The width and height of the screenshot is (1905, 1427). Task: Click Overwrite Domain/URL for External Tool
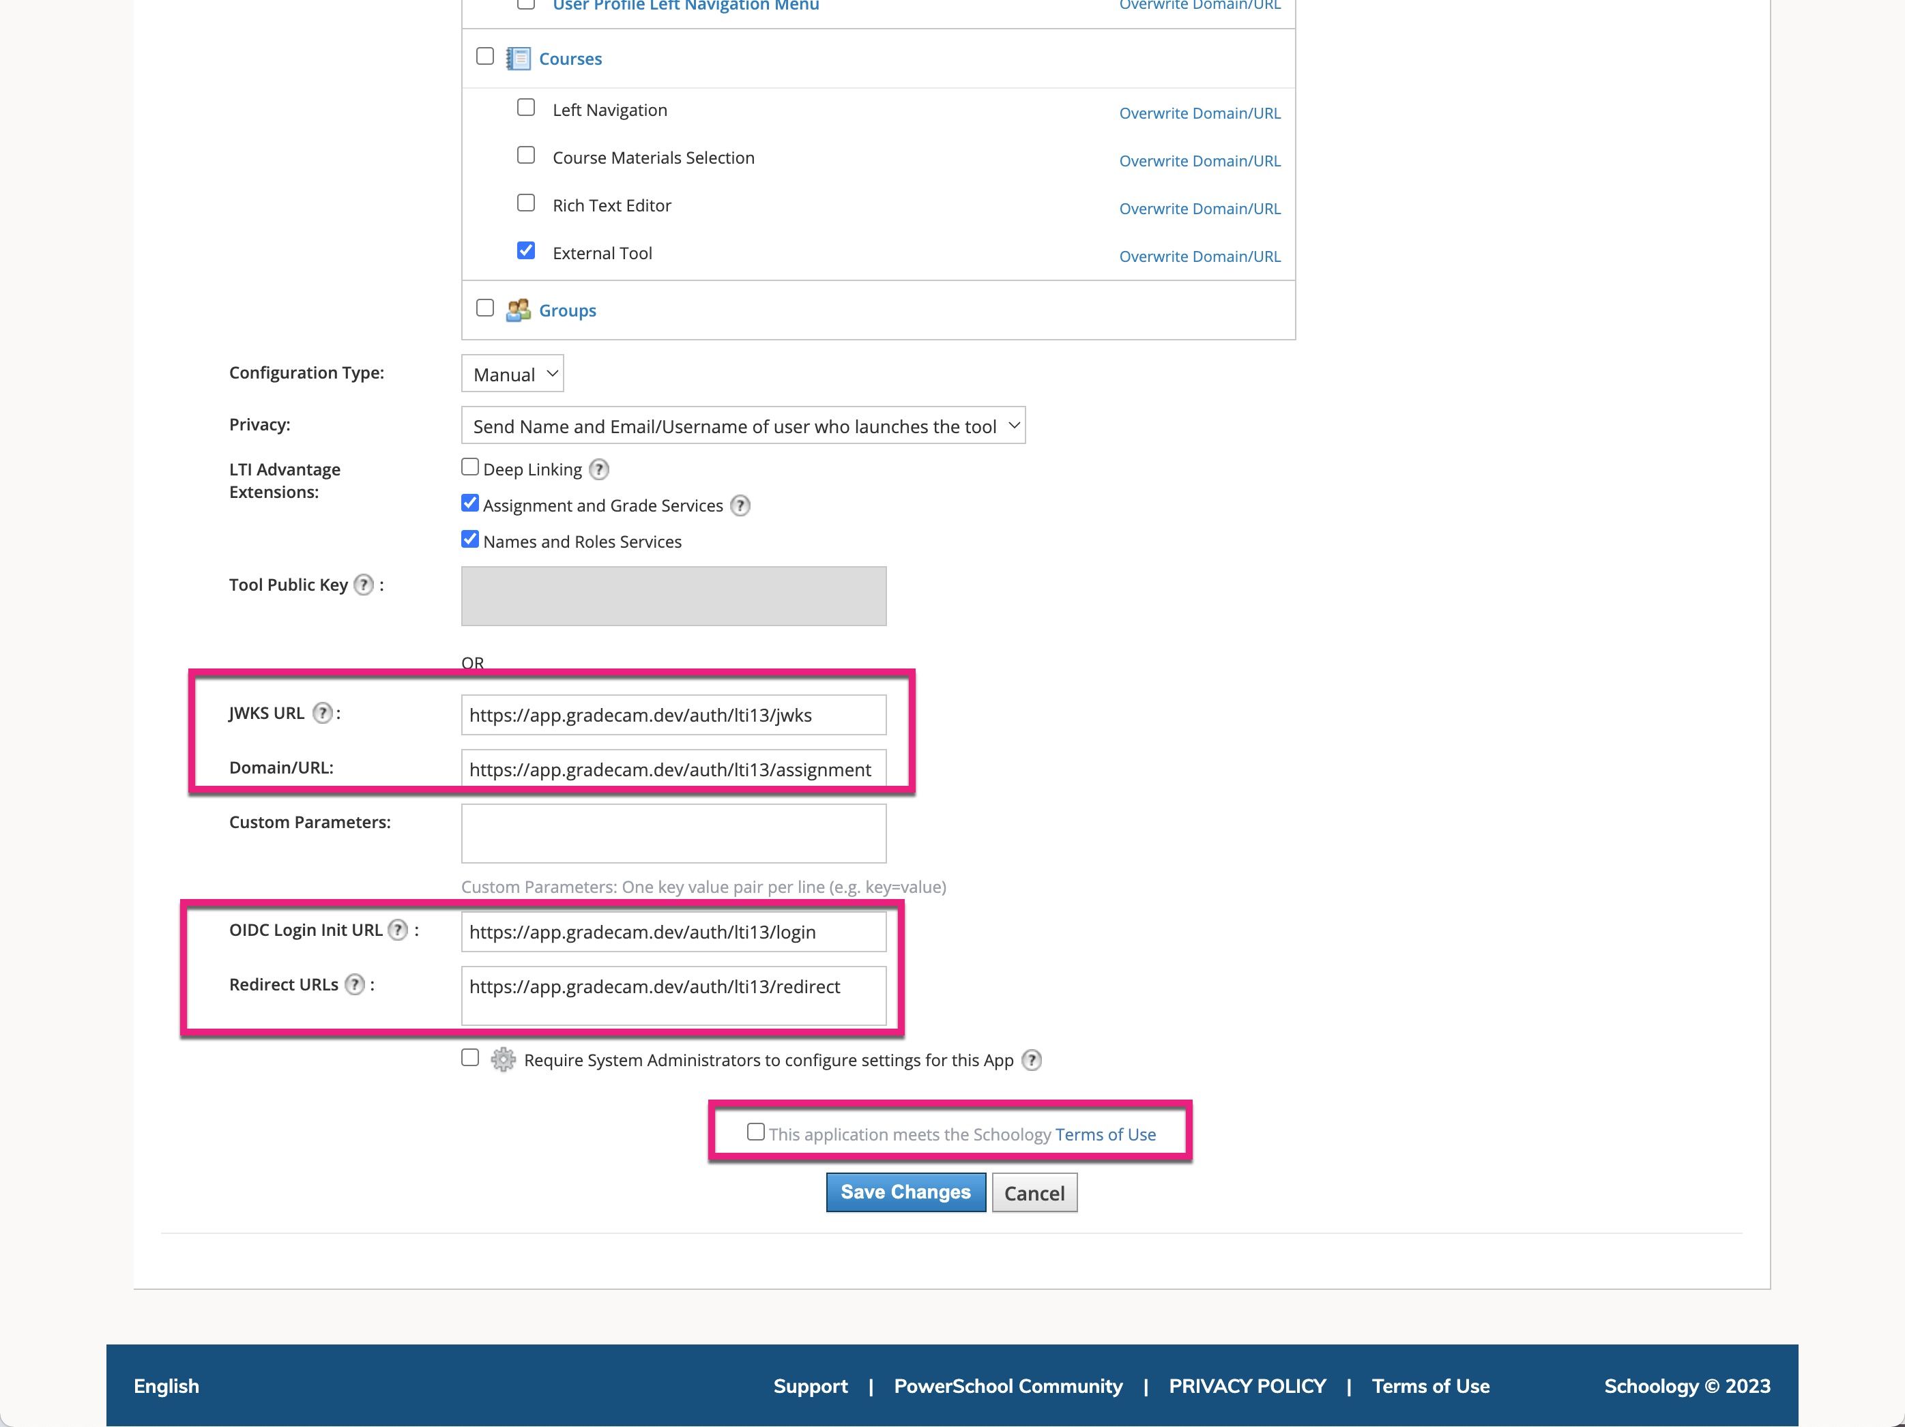[x=1199, y=256]
